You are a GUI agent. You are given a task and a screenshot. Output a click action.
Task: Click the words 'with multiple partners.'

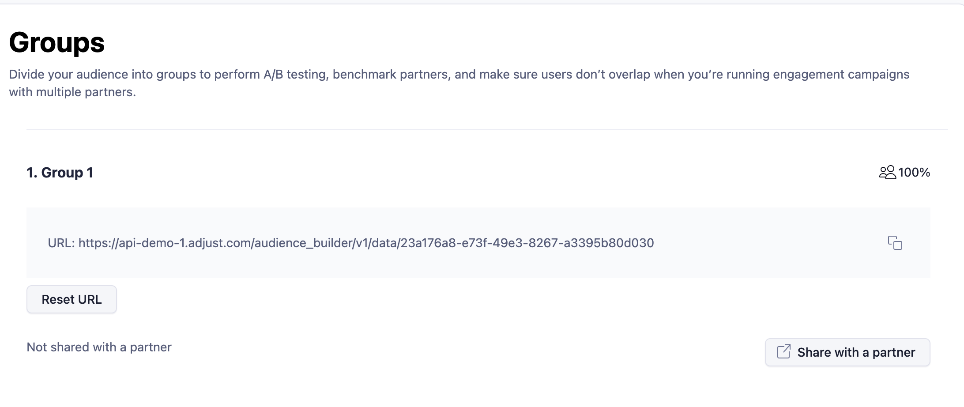[x=72, y=92]
